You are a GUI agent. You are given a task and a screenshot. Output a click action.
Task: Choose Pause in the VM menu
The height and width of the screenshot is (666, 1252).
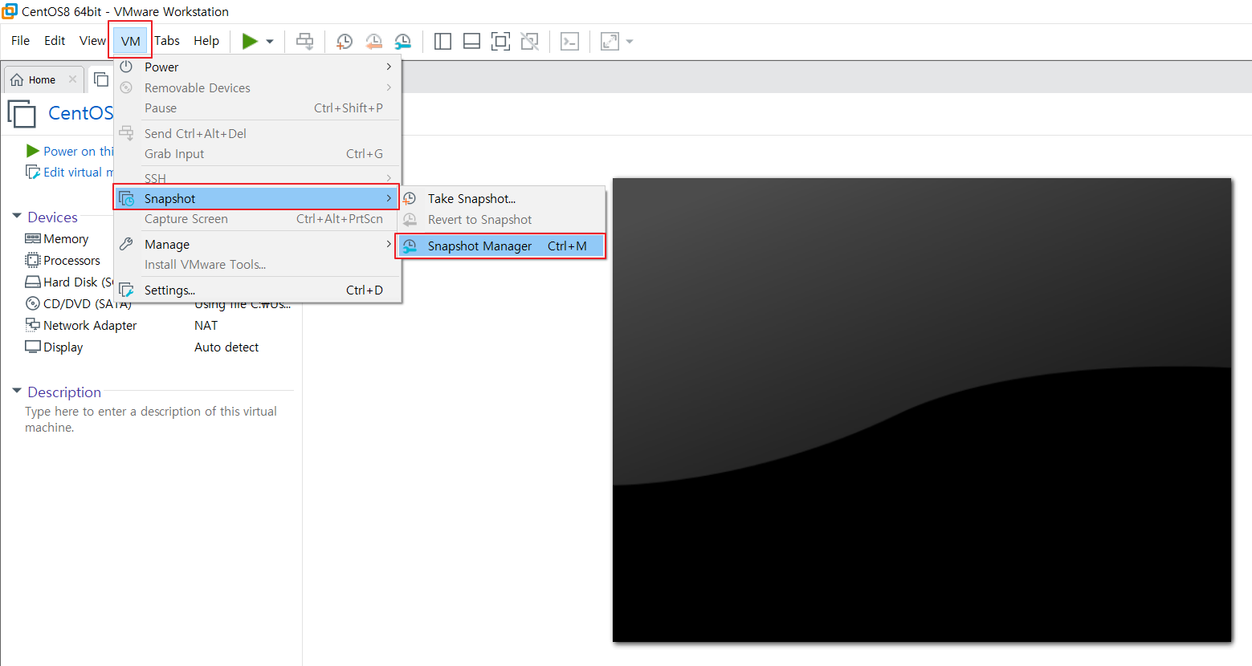coord(257,108)
